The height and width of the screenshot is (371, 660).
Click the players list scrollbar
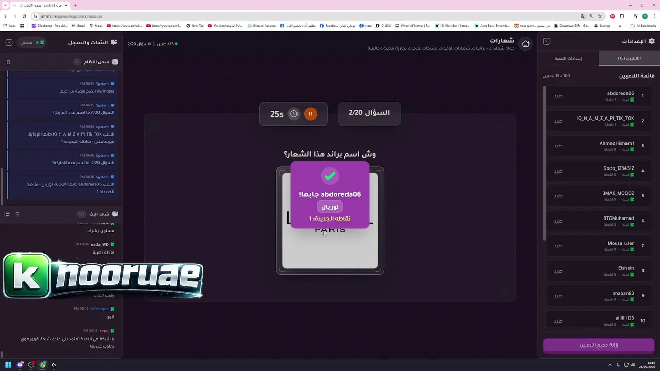(x=544, y=162)
